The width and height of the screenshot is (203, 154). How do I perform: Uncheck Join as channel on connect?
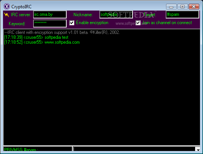(138, 23)
